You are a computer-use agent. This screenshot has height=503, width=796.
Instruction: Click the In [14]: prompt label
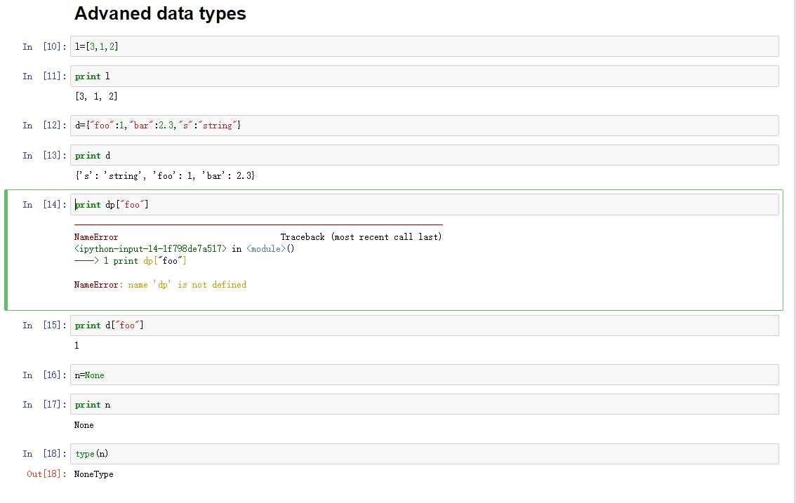point(44,205)
